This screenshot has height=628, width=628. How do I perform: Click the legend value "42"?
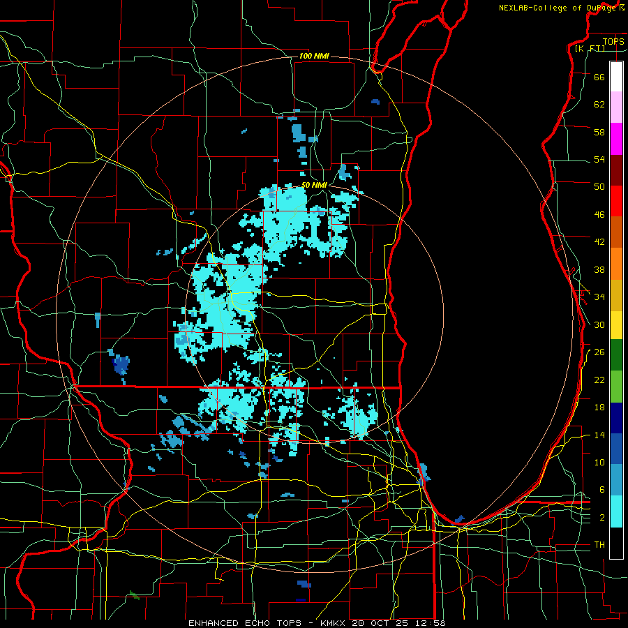599,242
